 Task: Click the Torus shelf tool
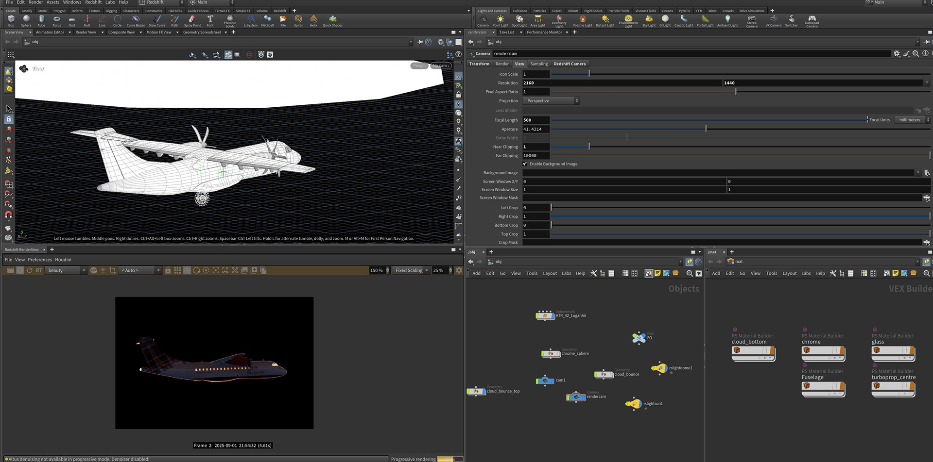57,20
